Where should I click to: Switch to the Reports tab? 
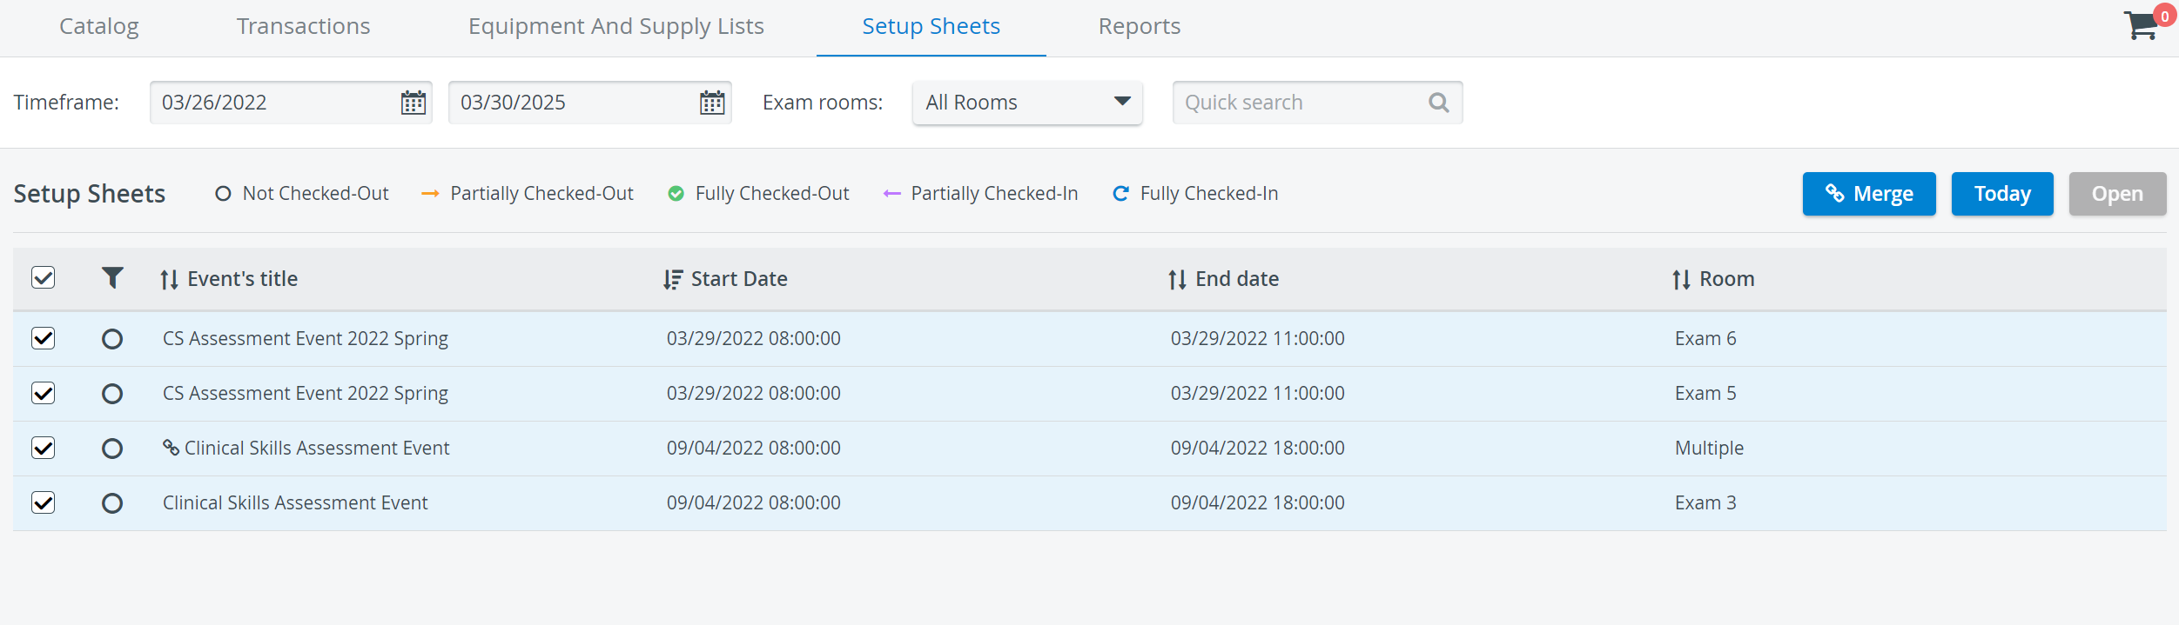point(1140,27)
